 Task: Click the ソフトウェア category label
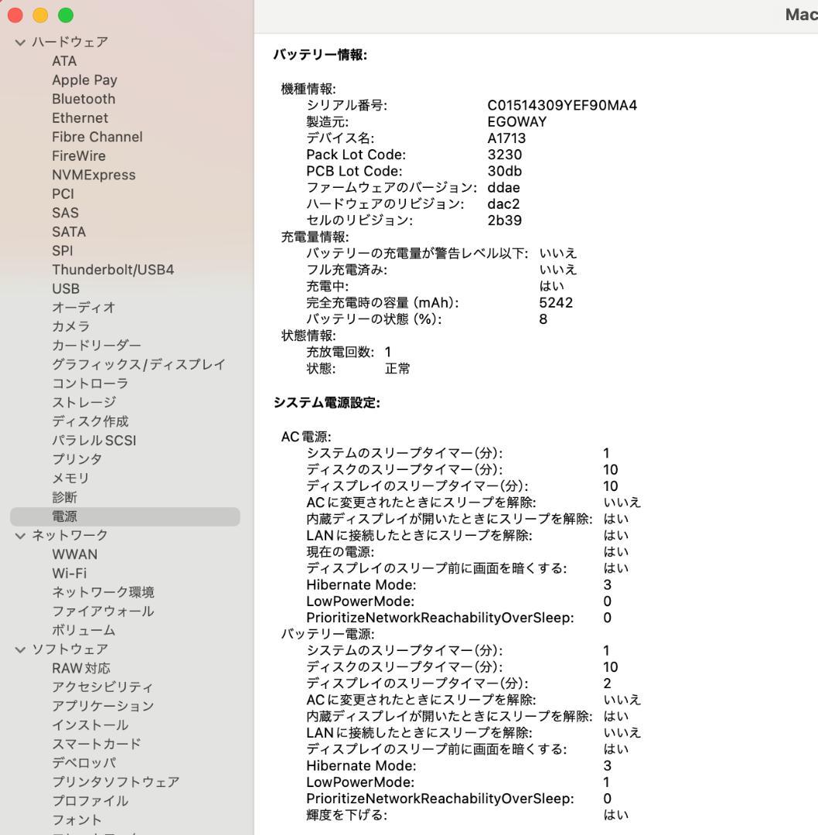click(x=70, y=649)
